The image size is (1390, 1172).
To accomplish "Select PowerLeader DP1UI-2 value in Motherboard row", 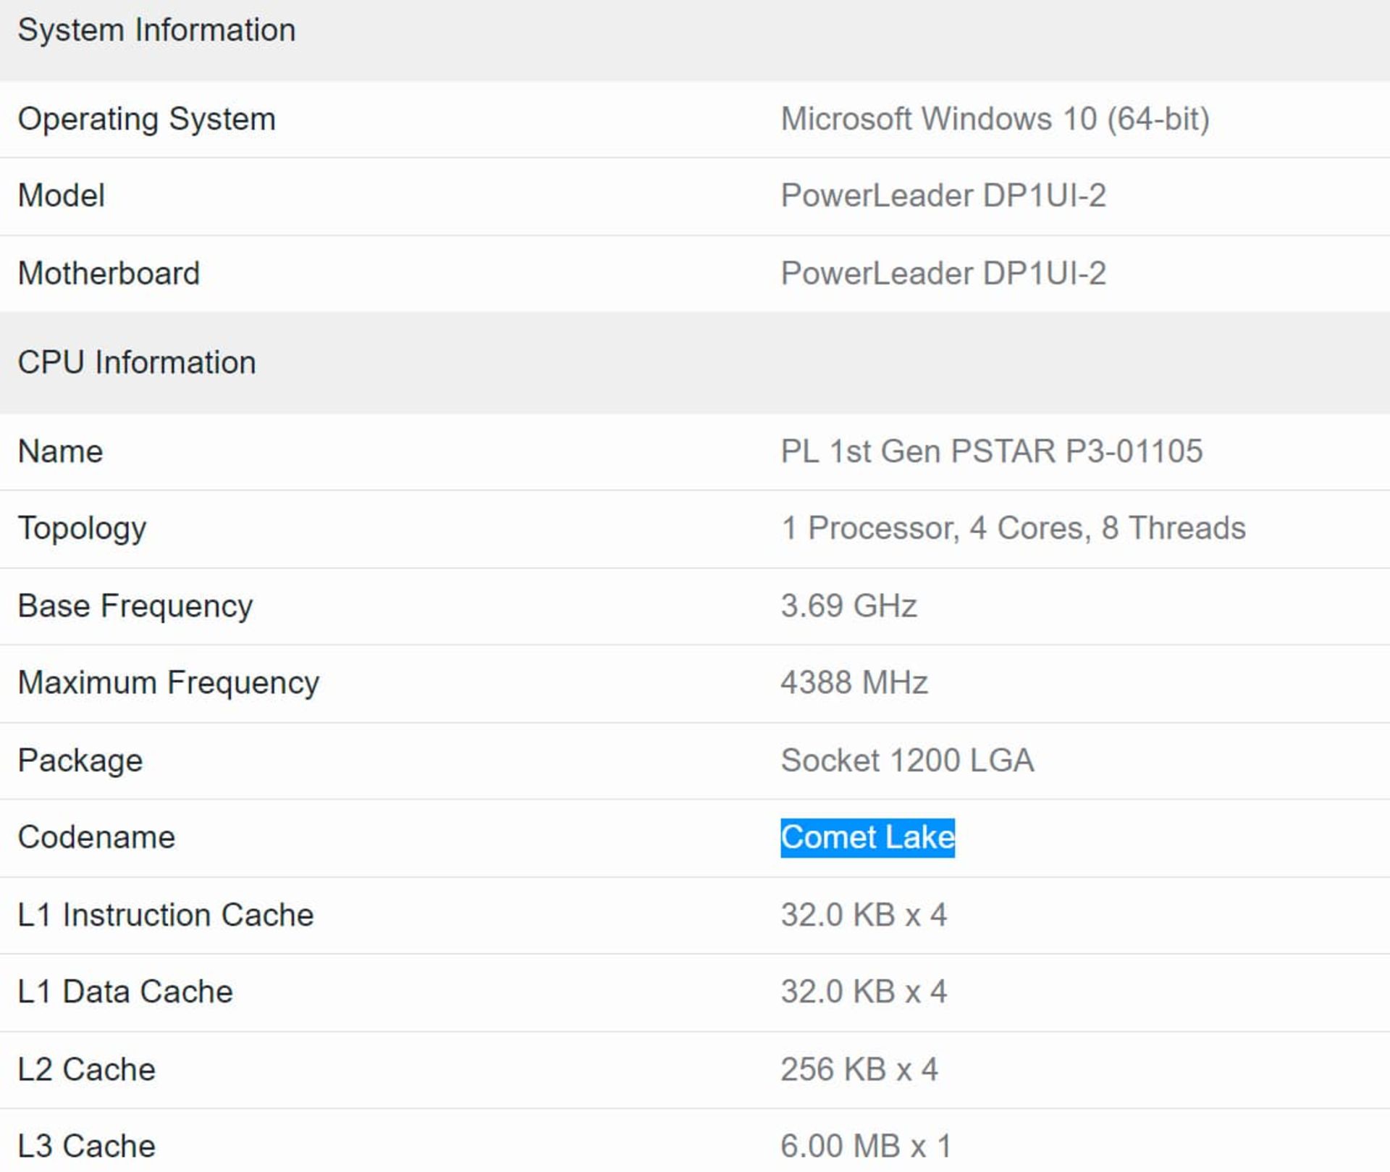I will pyautogui.click(x=943, y=274).
